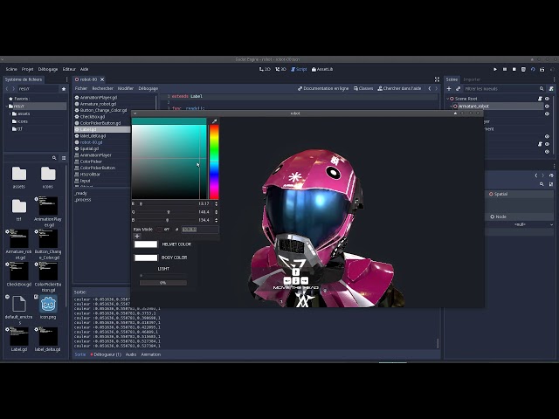This screenshot has width=559, height=419.
Task: Open the Audio bottom panel tab
Action: point(131,354)
